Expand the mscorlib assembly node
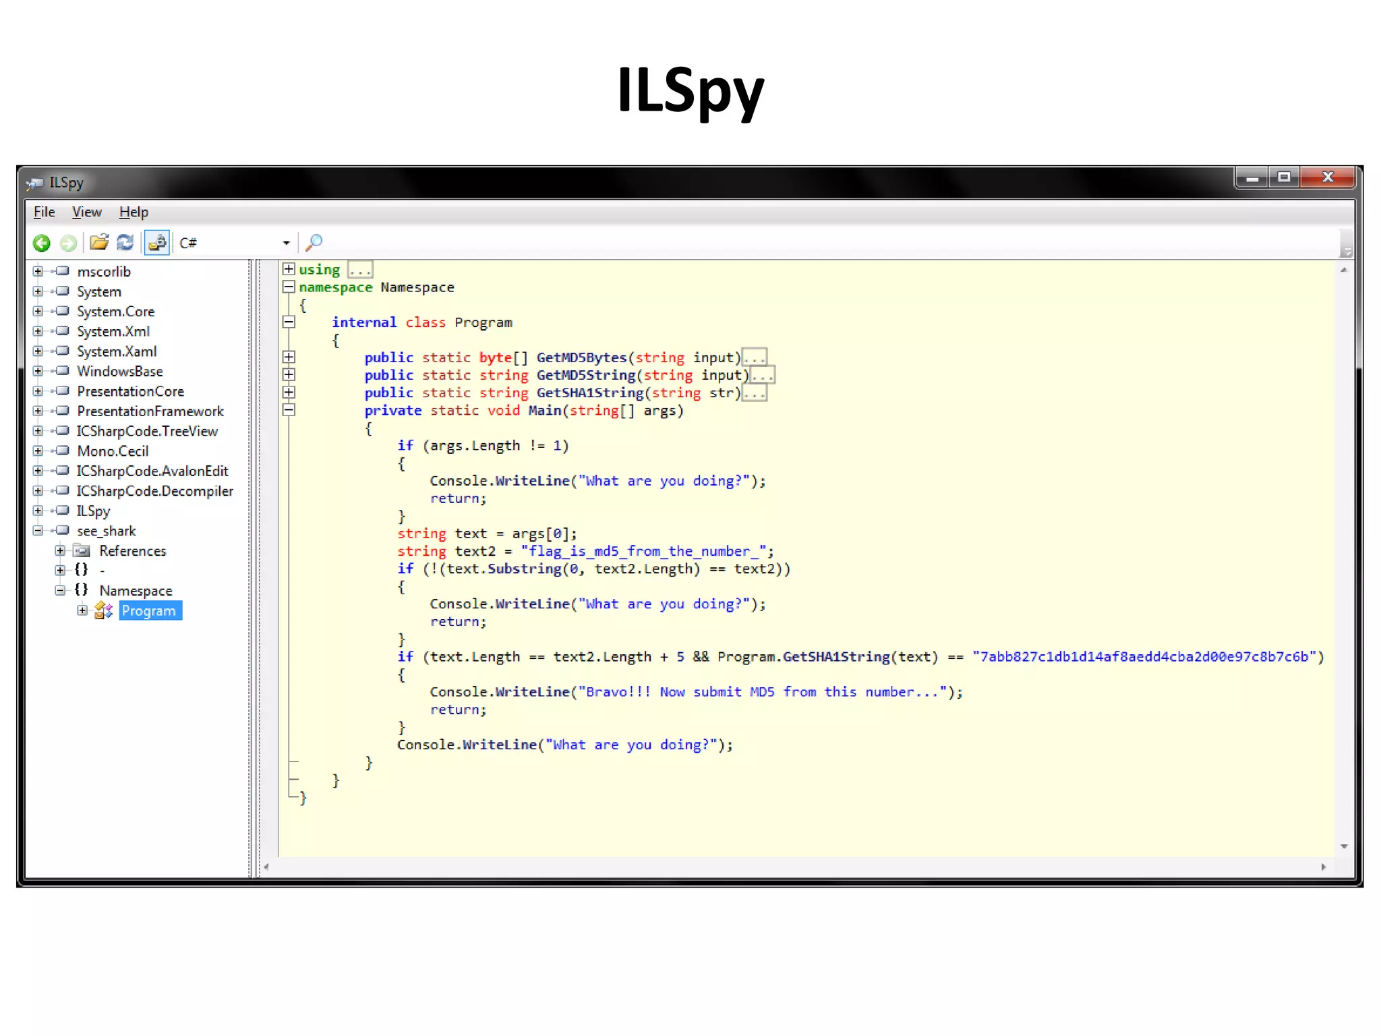 (38, 271)
